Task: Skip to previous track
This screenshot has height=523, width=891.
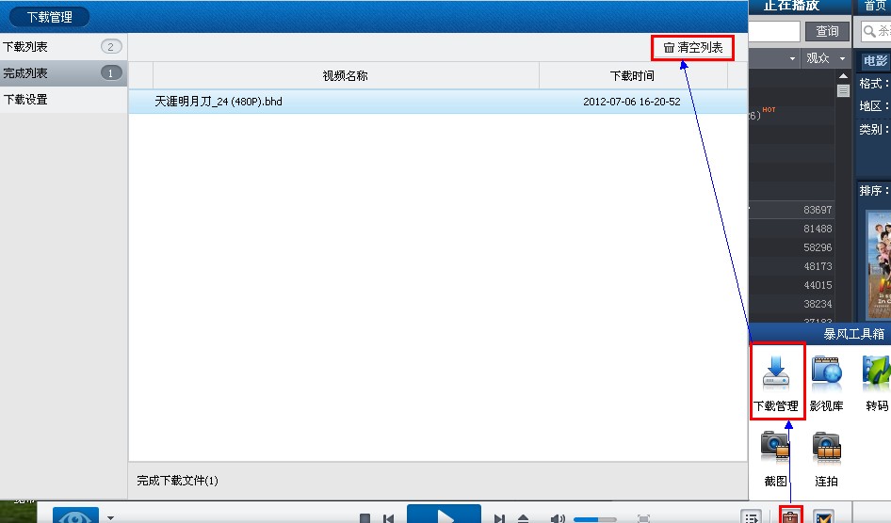Action: (x=389, y=518)
